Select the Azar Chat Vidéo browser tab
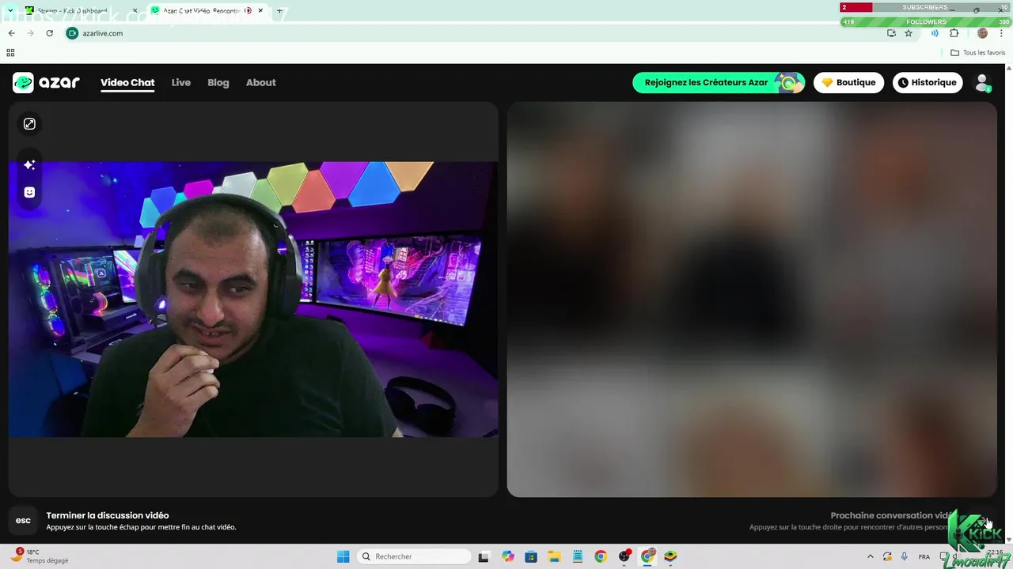1013x569 pixels. (x=206, y=11)
